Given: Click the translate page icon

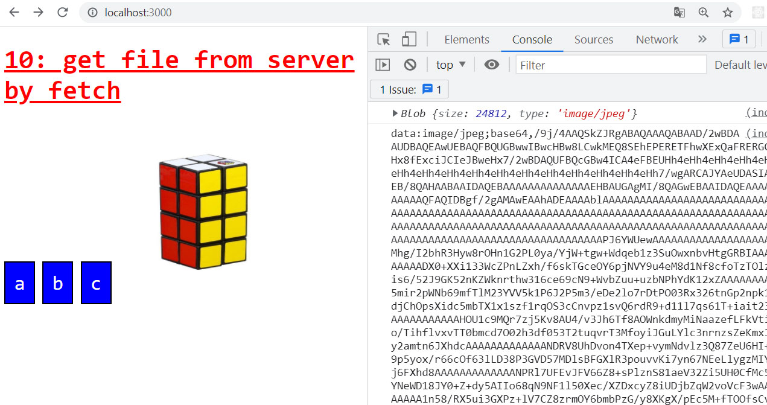Looking at the screenshot, I should pyautogui.click(x=679, y=12).
